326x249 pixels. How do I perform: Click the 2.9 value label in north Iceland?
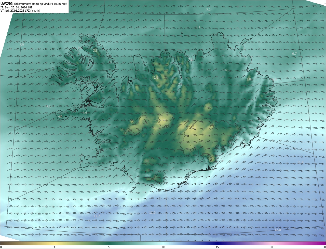click(156, 77)
